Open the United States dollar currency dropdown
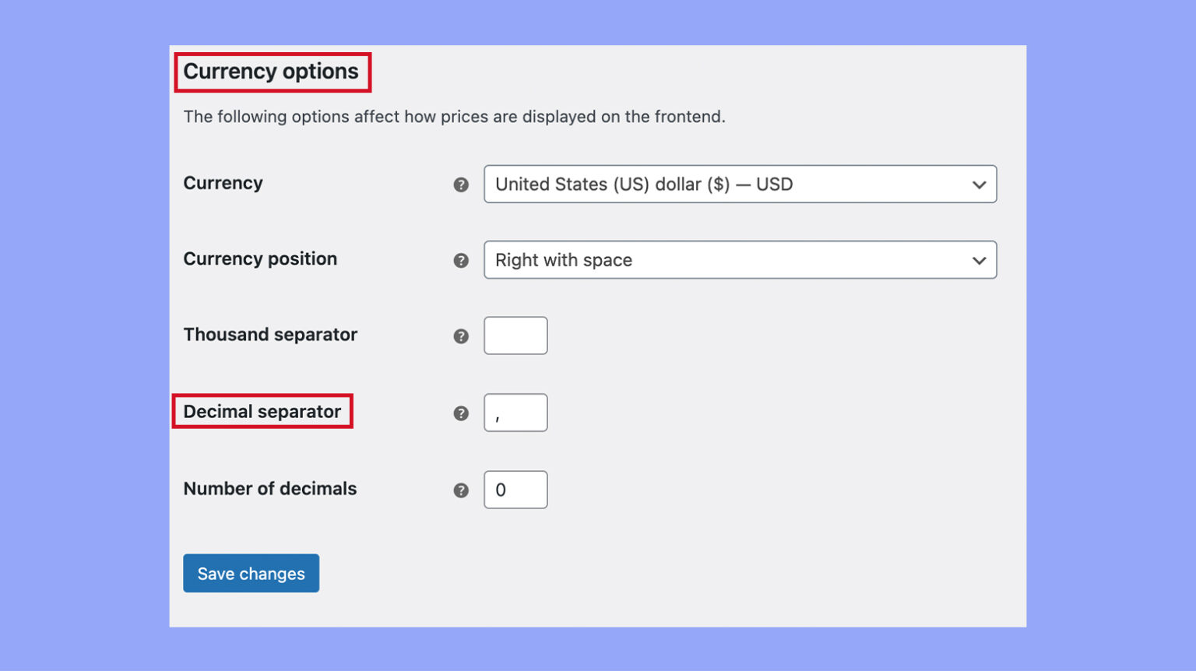This screenshot has height=671, width=1196. pyautogui.click(x=724, y=184)
